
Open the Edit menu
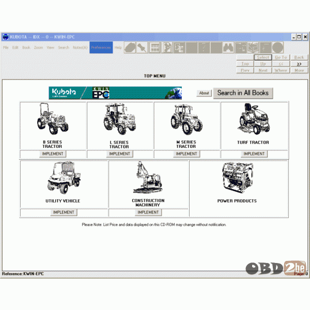click(15, 48)
